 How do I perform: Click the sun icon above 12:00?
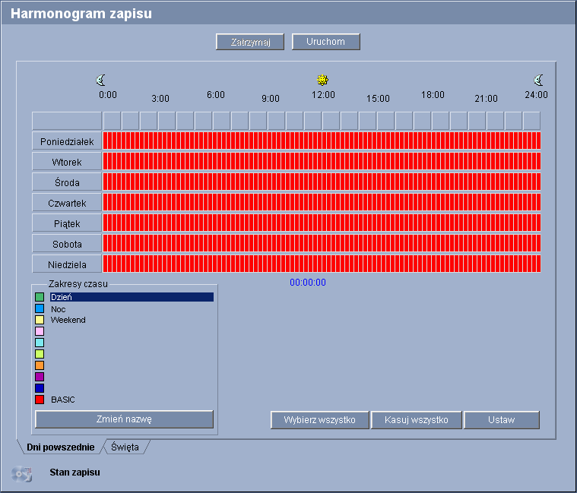tap(323, 80)
